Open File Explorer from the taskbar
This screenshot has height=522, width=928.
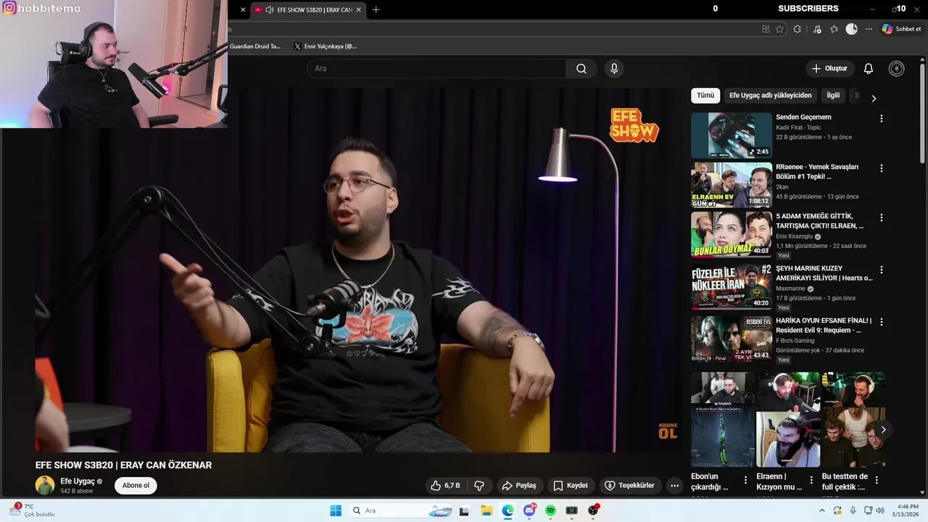pos(486,510)
